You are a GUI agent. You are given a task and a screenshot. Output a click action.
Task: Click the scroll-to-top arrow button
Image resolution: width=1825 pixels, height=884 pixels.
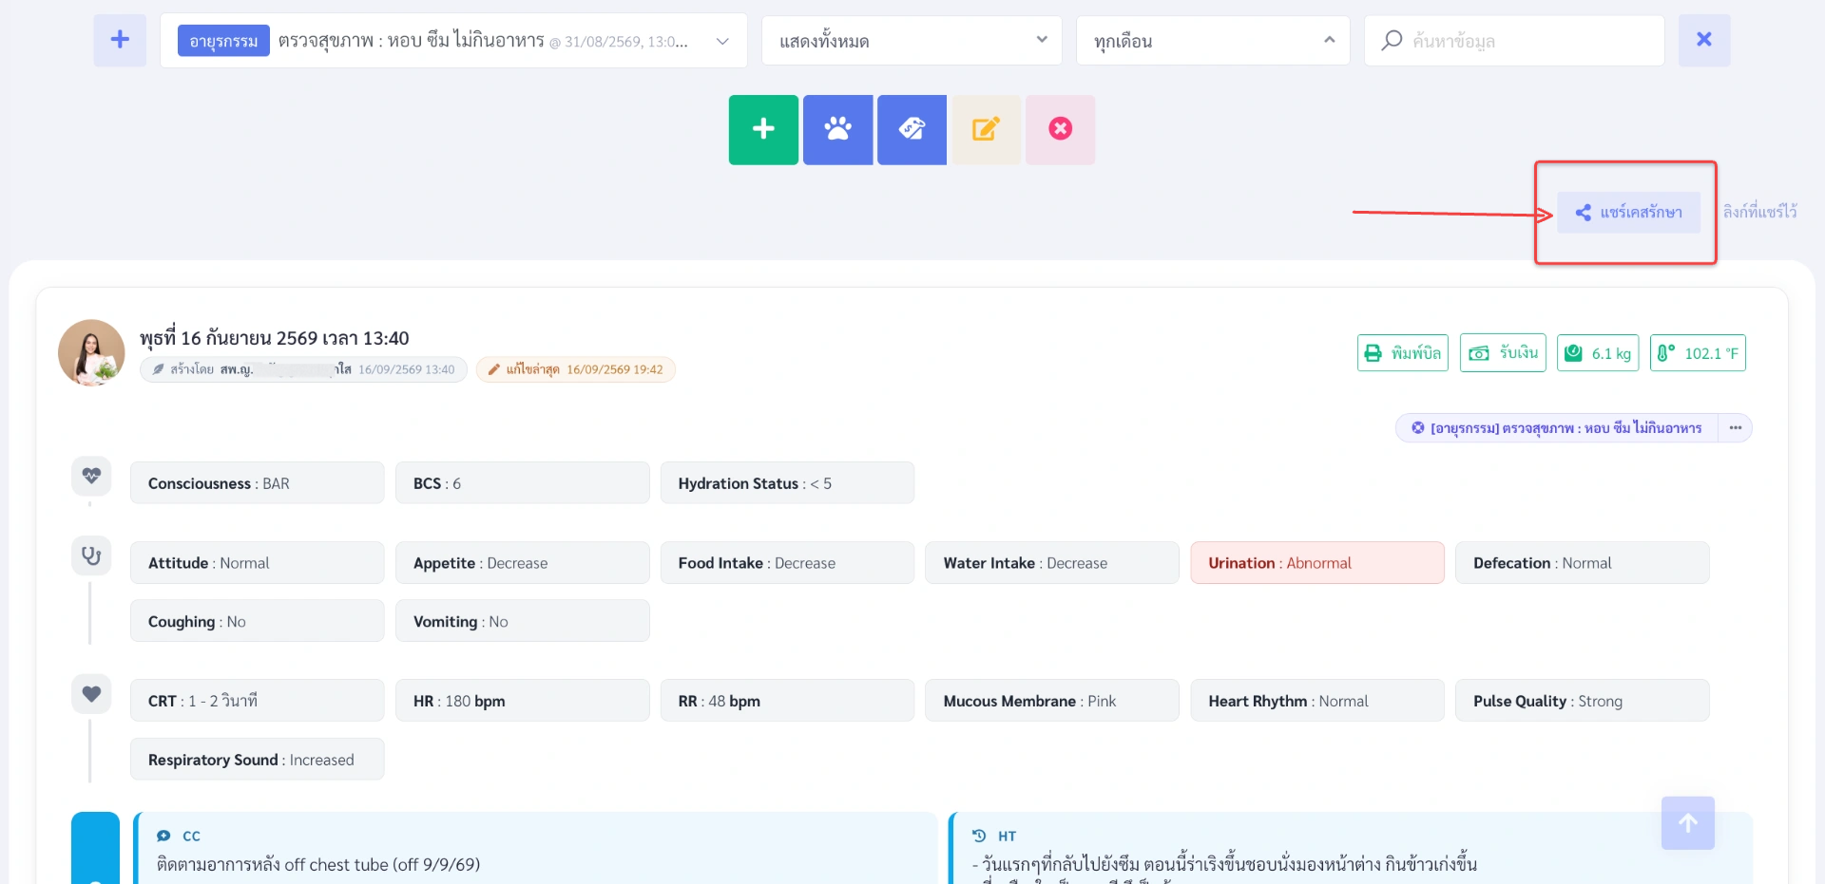(x=1688, y=823)
